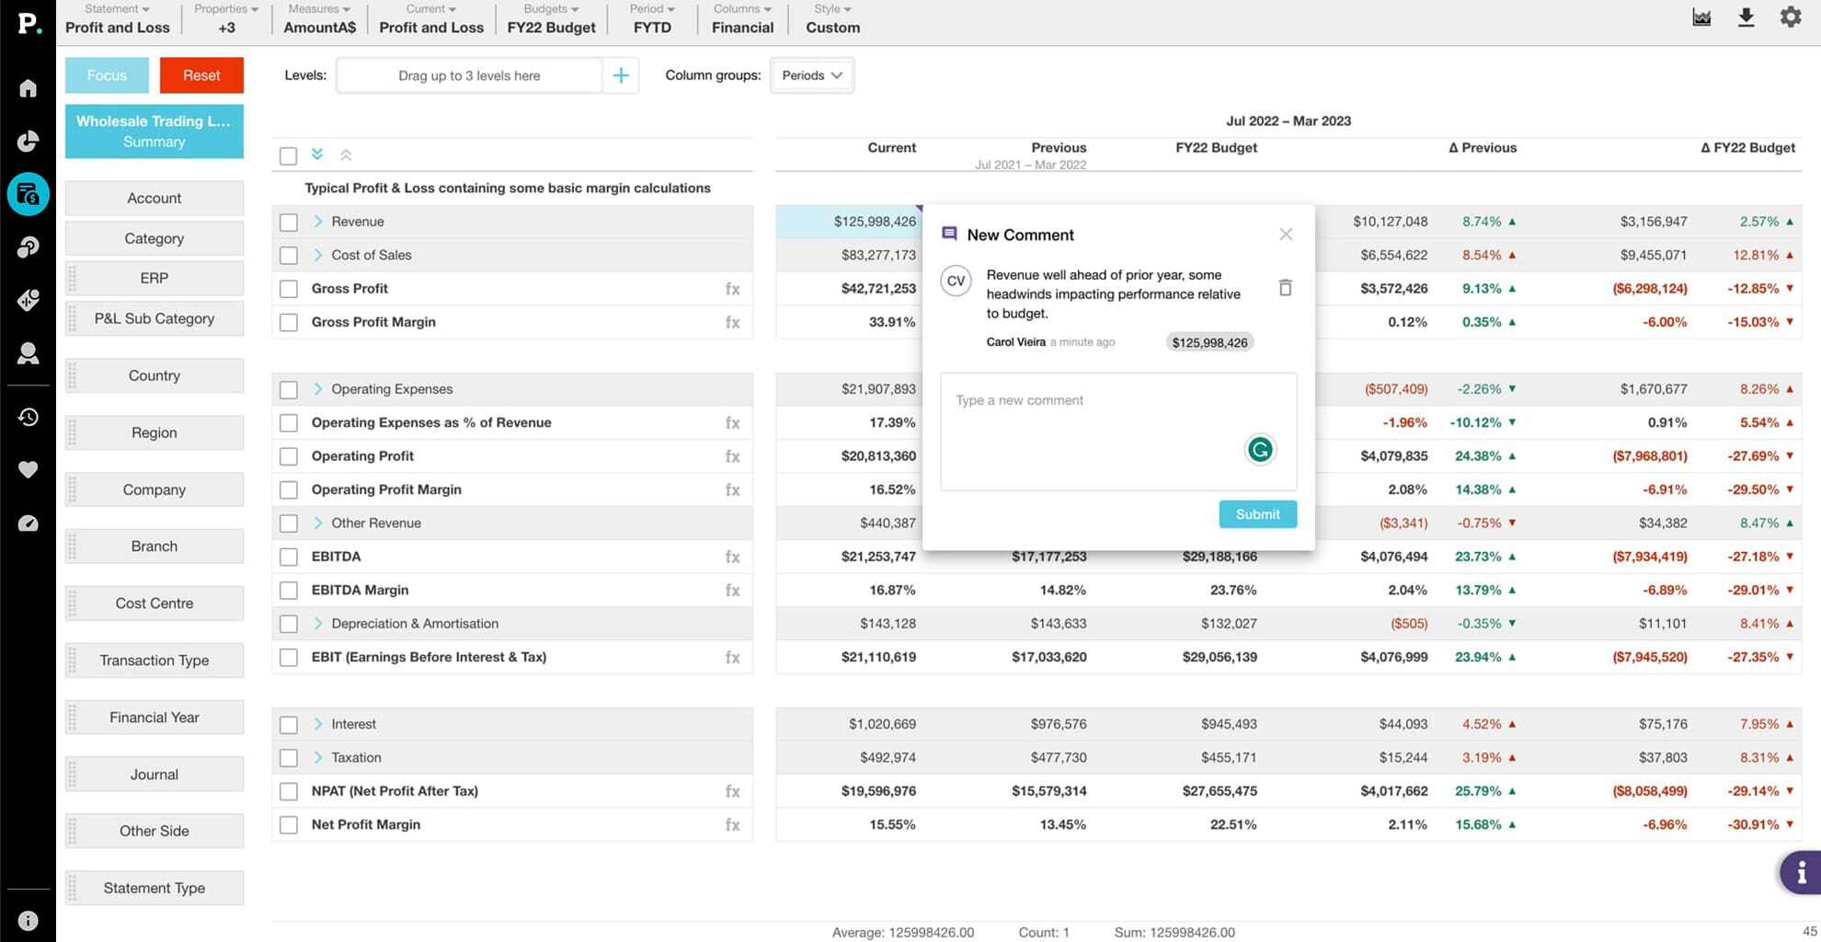
Task: Click the Home icon in sidebar
Action: click(28, 88)
